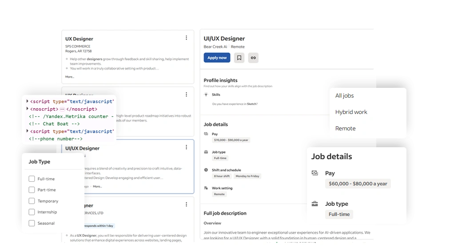
Task: Click Profile insights heading
Action: pyautogui.click(x=220, y=80)
